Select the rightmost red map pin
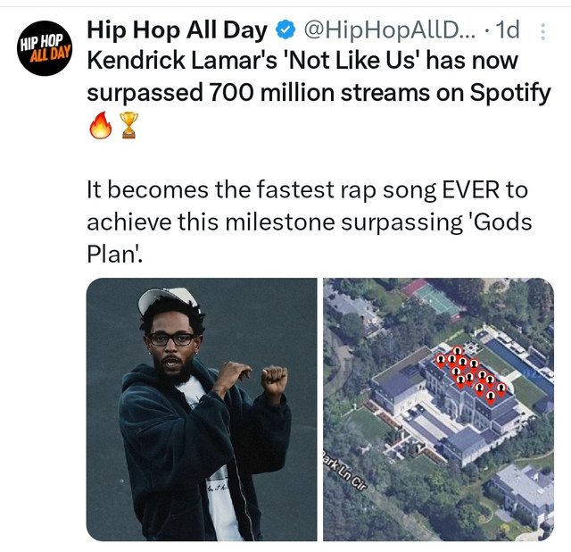 (x=501, y=389)
